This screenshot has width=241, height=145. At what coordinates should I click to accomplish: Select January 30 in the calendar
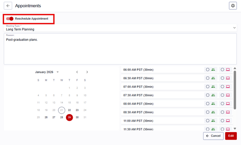[77, 117]
